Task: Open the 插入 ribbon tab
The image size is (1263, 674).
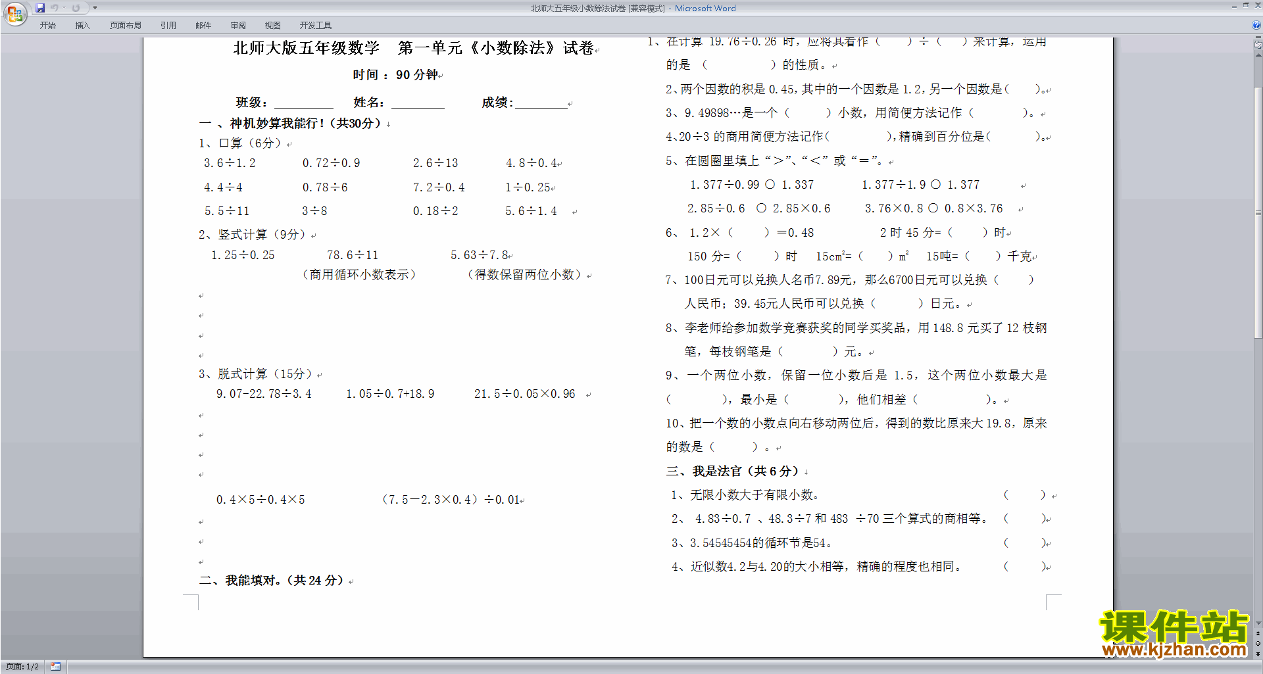Action: [82, 25]
